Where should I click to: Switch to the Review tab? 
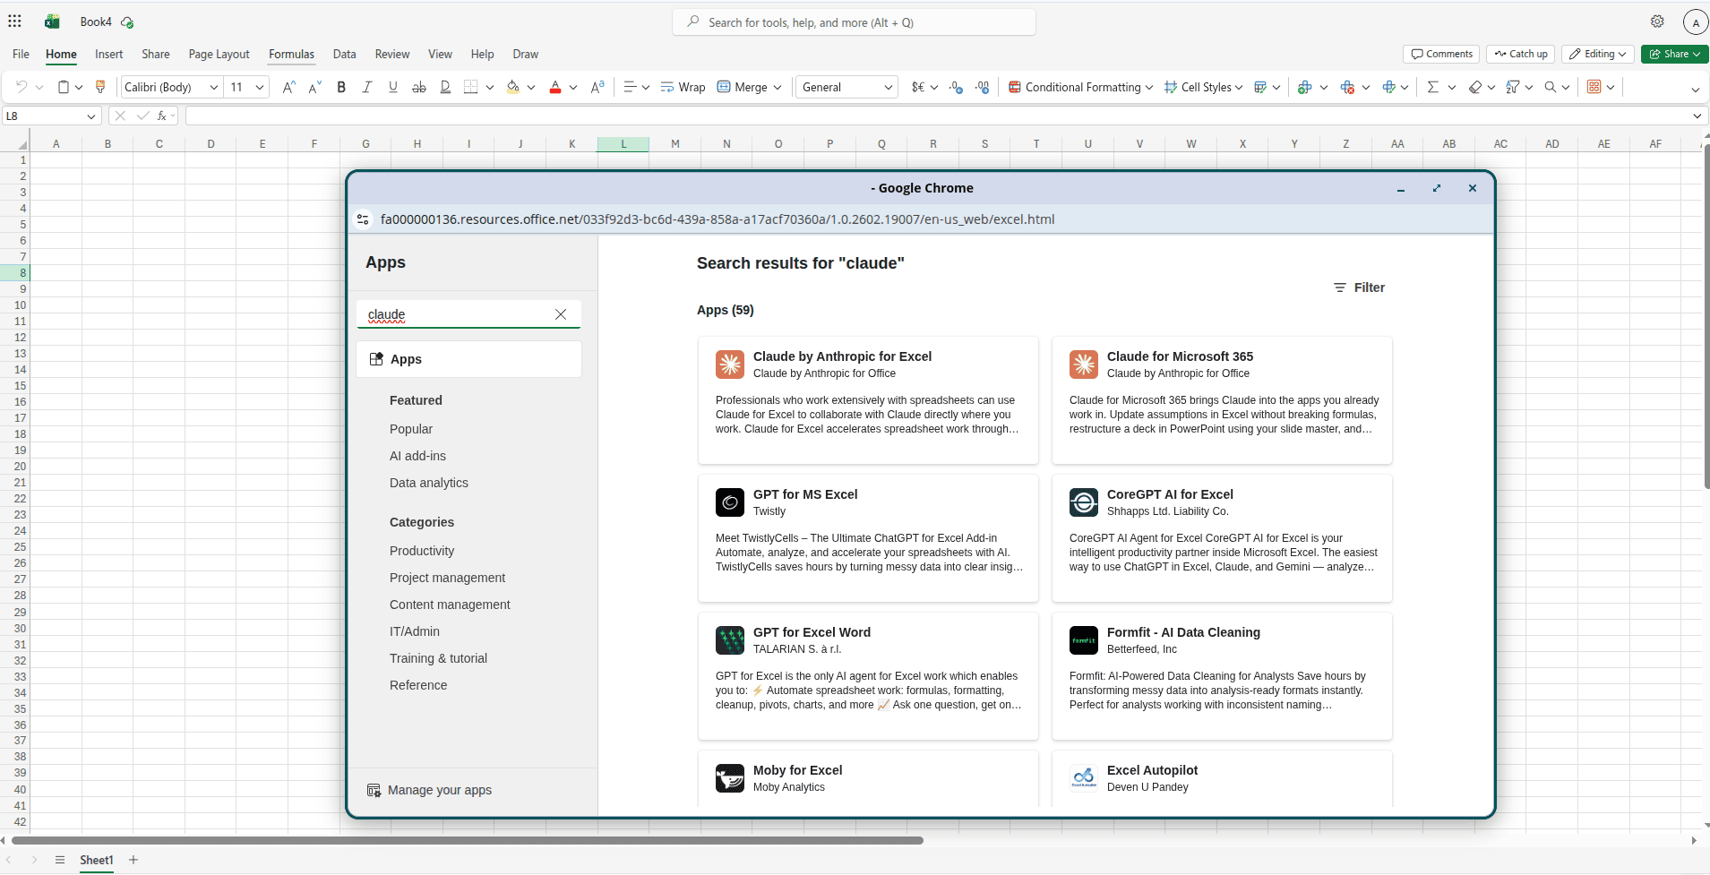coord(392,54)
